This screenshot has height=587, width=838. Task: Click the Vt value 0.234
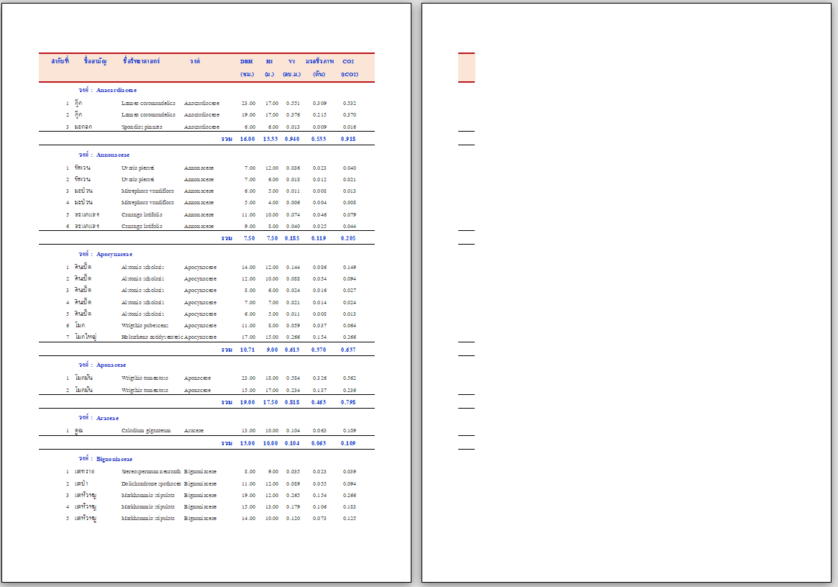[x=293, y=391]
